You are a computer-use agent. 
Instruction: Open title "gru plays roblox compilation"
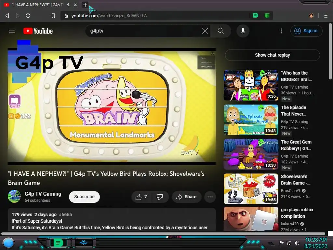click(x=297, y=213)
